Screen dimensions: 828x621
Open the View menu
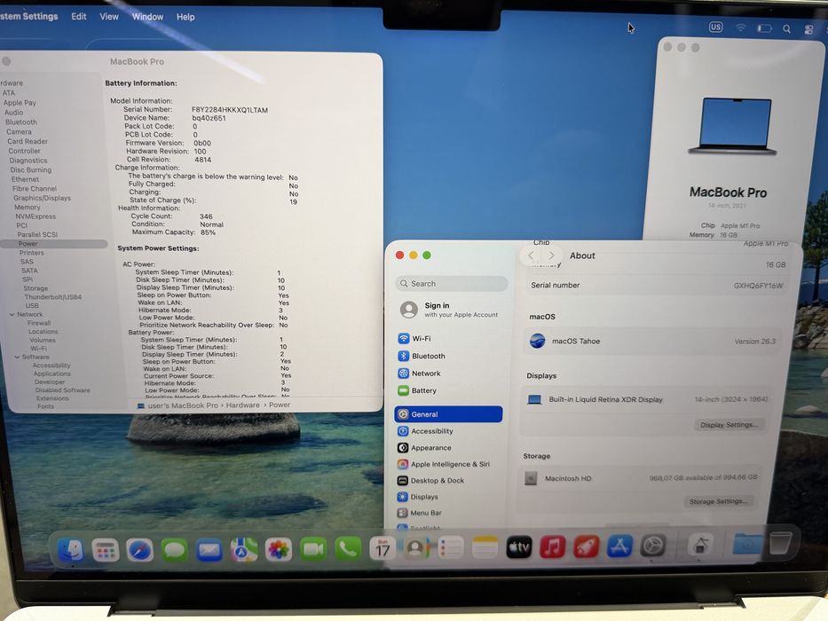[x=109, y=16]
